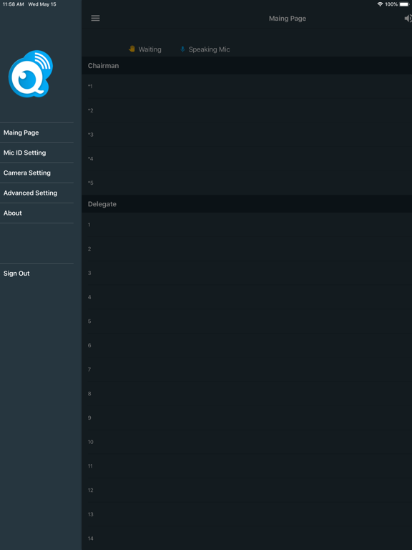Select Delegate row 11
412x550 pixels.
point(247,466)
